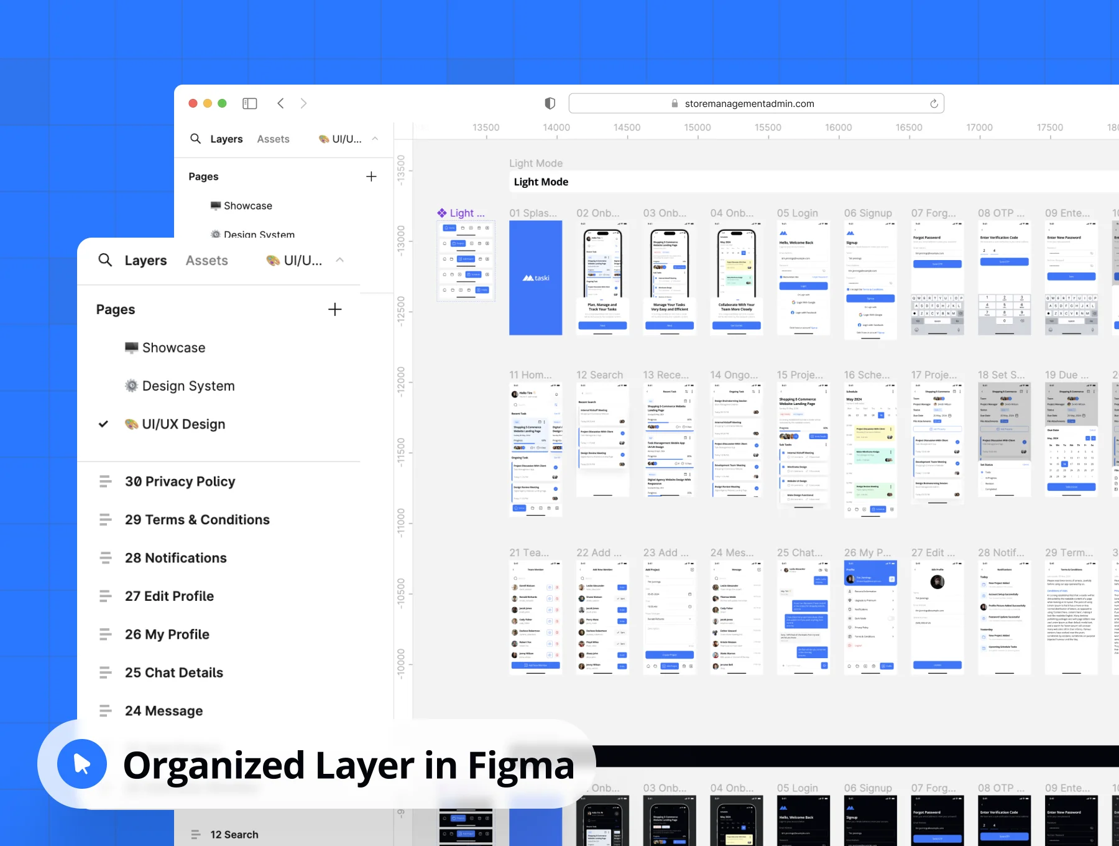This screenshot has width=1119, height=846.
Task: Click the 15 Project frame label
Action: pyautogui.click(x=799, y=374)
